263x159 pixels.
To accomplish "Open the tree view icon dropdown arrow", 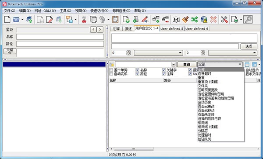I will coord(75,19).
